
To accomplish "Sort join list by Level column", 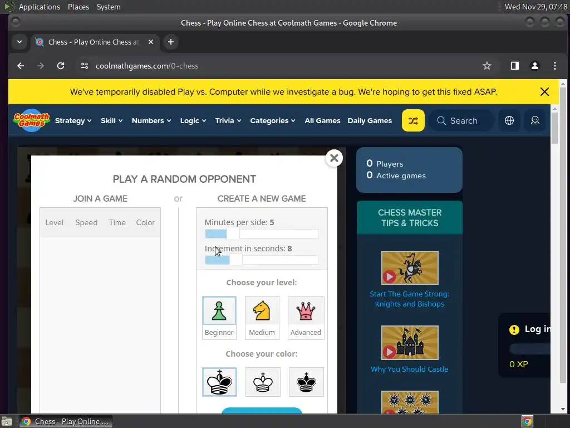I will point(54,222).
